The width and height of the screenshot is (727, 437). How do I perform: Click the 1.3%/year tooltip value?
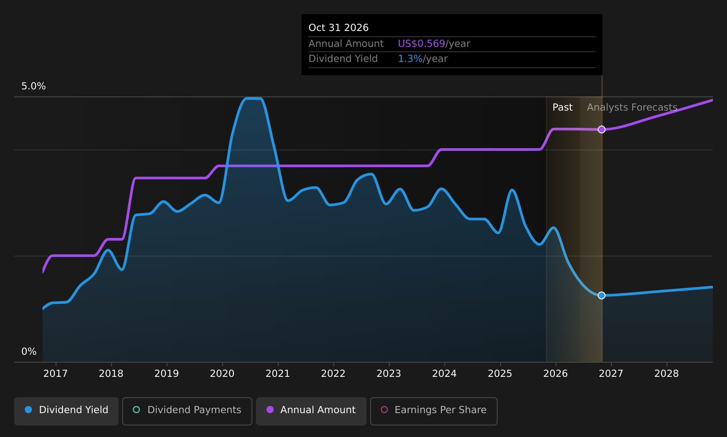(x=423, y=59)
